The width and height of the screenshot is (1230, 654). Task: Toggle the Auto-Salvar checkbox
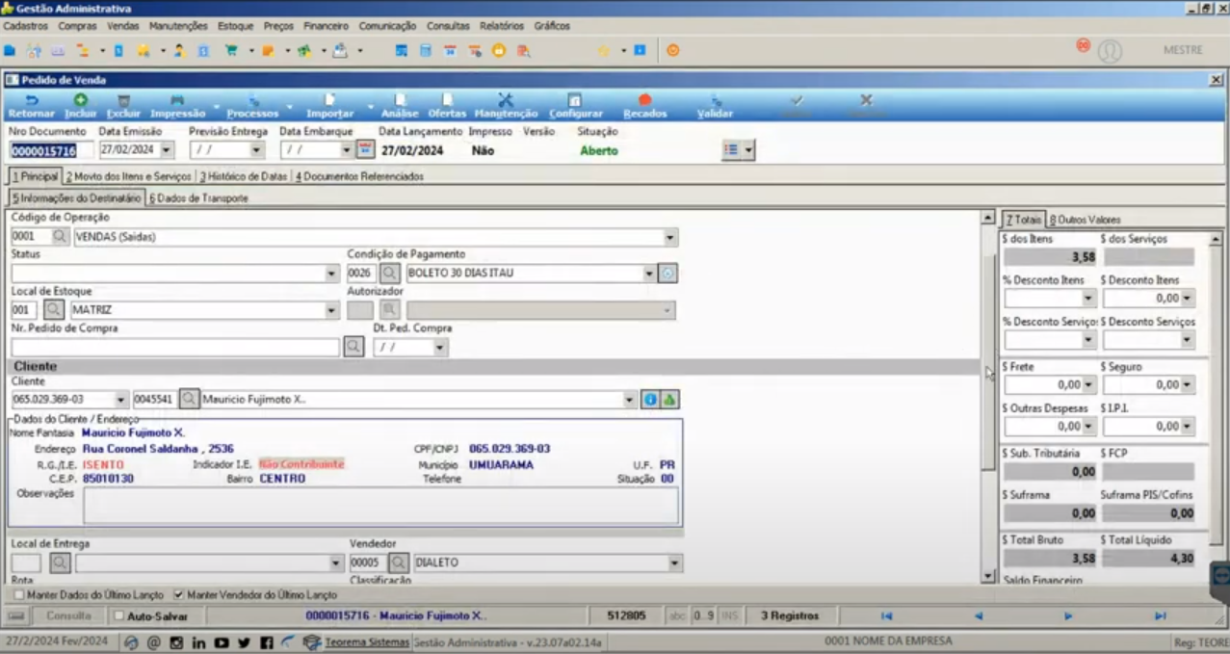(x=119, y=615)
